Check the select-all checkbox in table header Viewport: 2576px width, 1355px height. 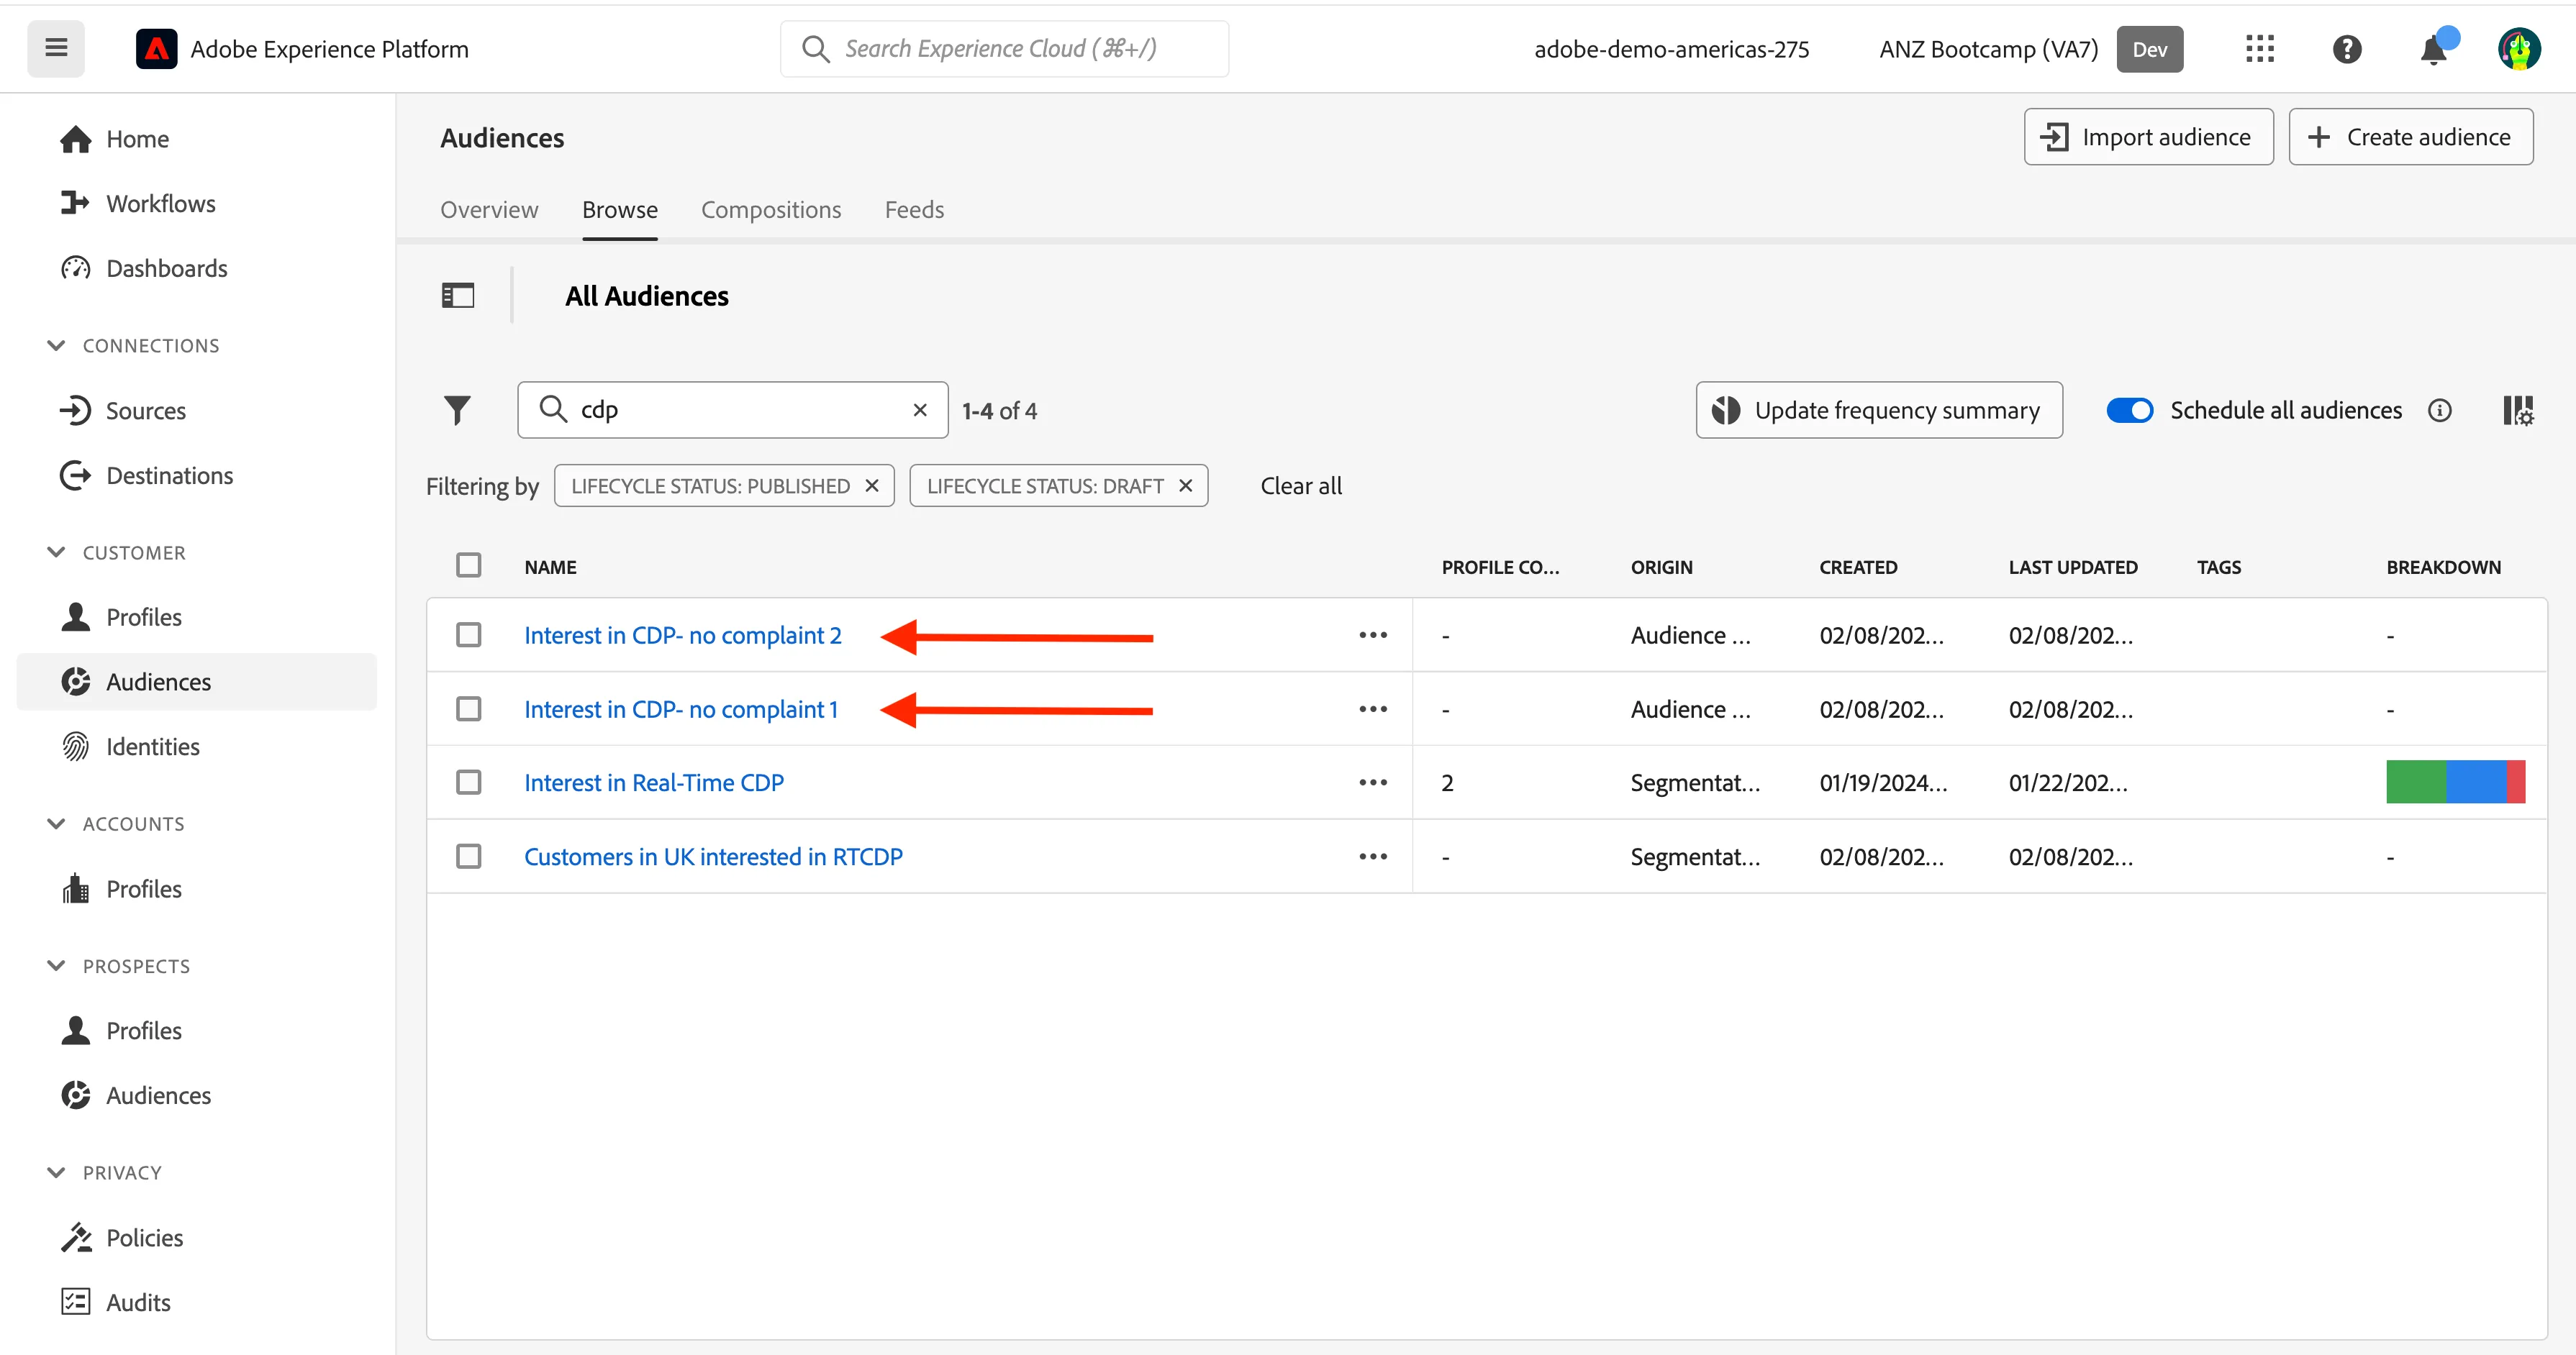tap(468, 565)
